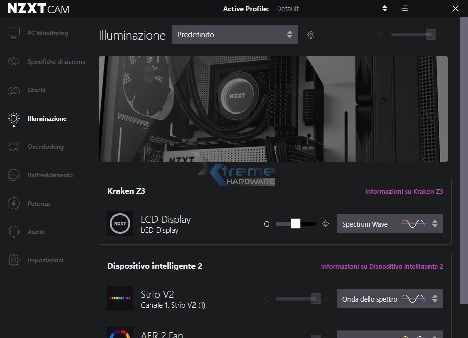Open the Informazioni su Kraken Z3 link
Image resolution: width=468 pixels, height=338 pixels.
click(404, 192)
